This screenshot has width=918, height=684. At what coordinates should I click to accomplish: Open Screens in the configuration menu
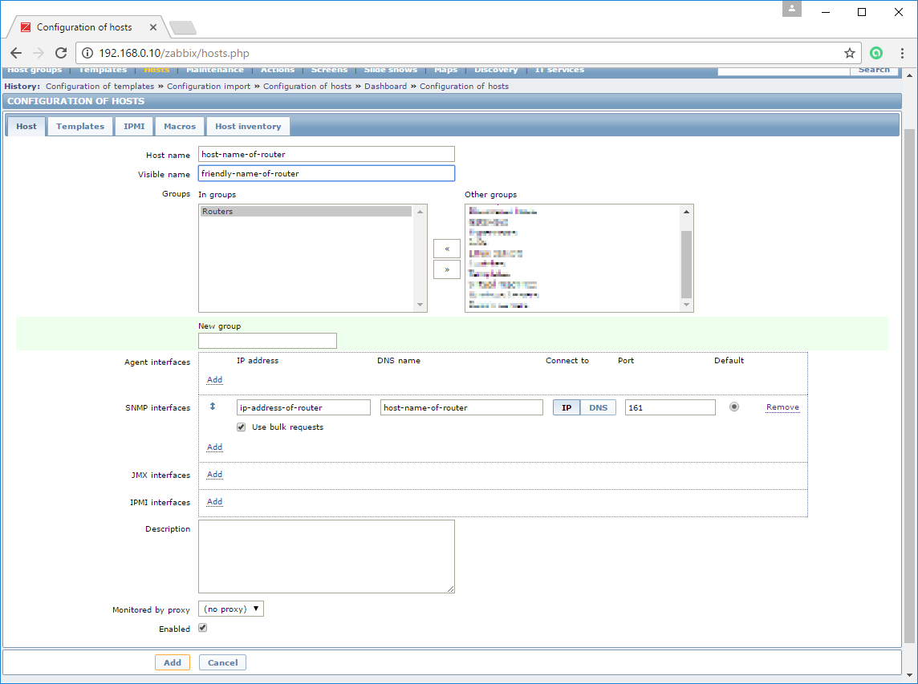329,70
